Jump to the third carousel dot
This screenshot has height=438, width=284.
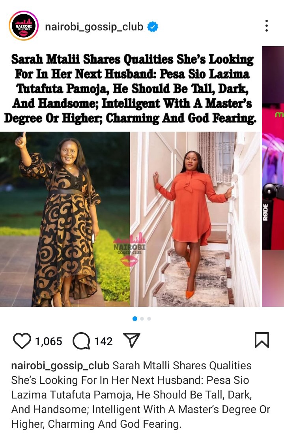tap(149, 318)
